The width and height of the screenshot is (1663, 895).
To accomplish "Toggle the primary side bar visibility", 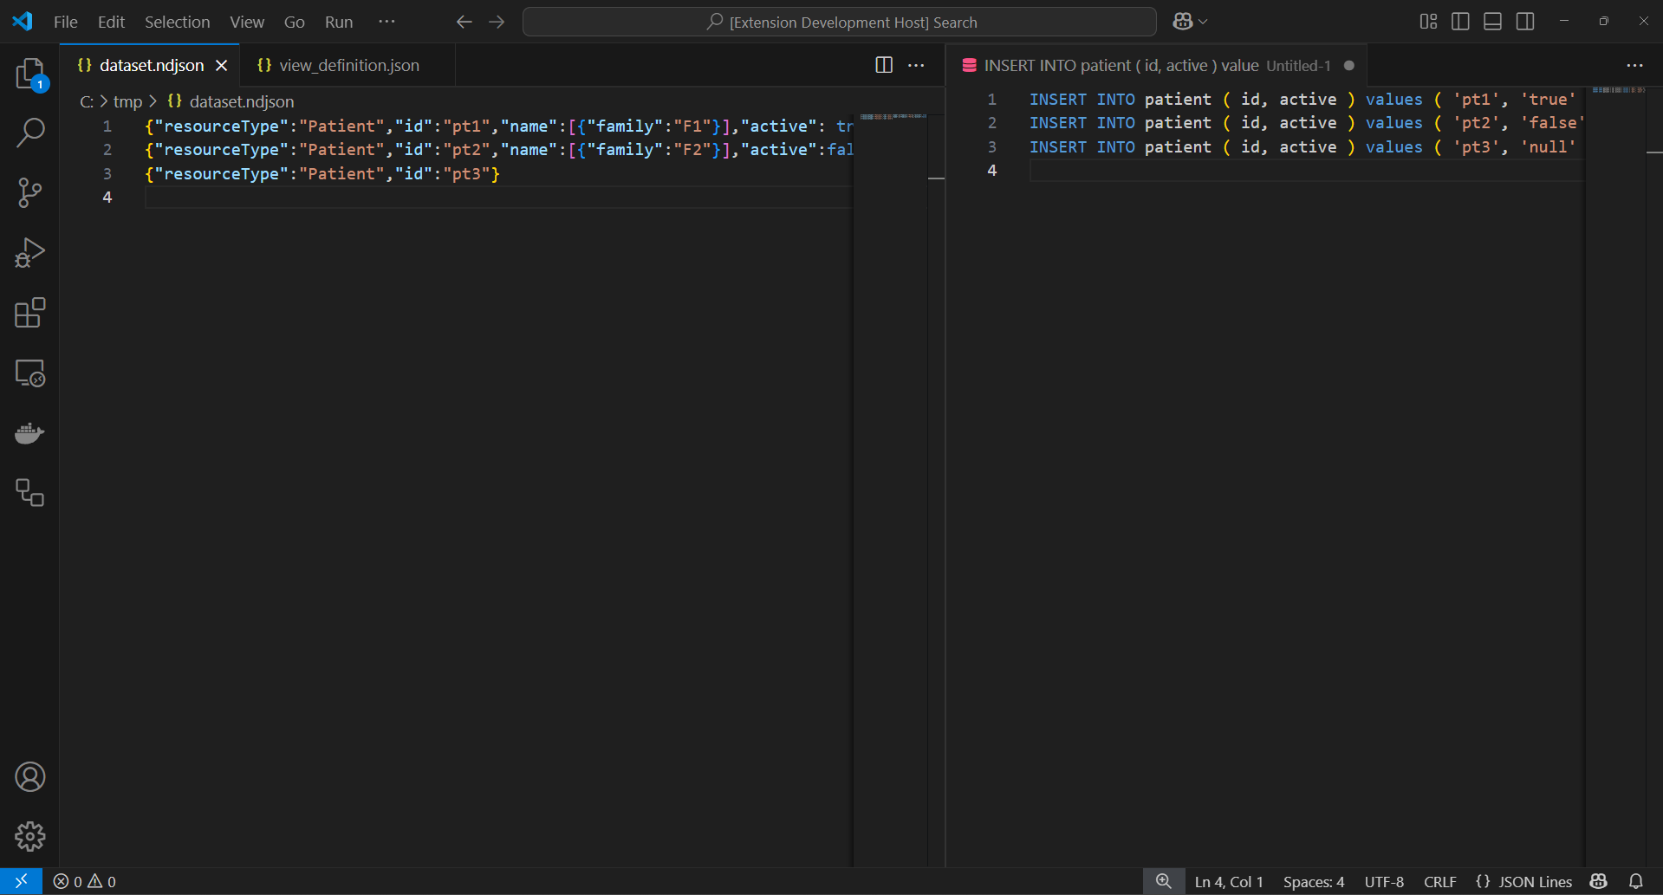I will coord(1460,22).
